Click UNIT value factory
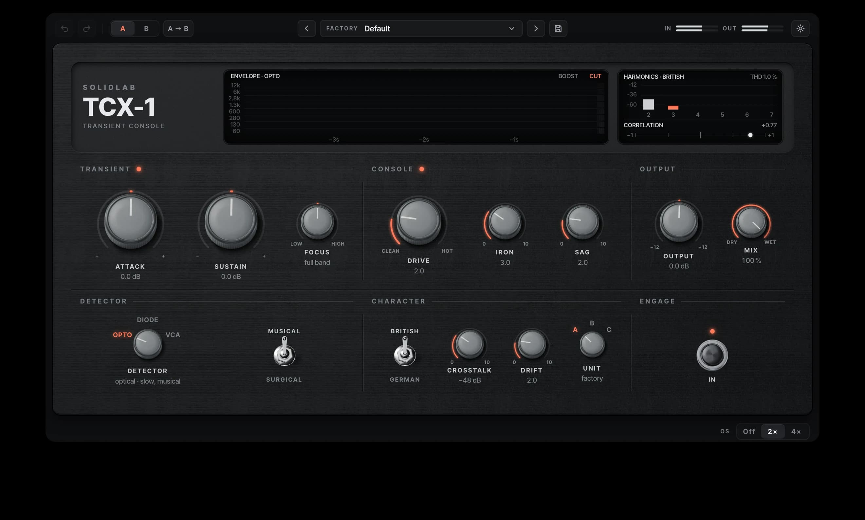The height and width of the screenshot is (520, 865). [592, 378]
